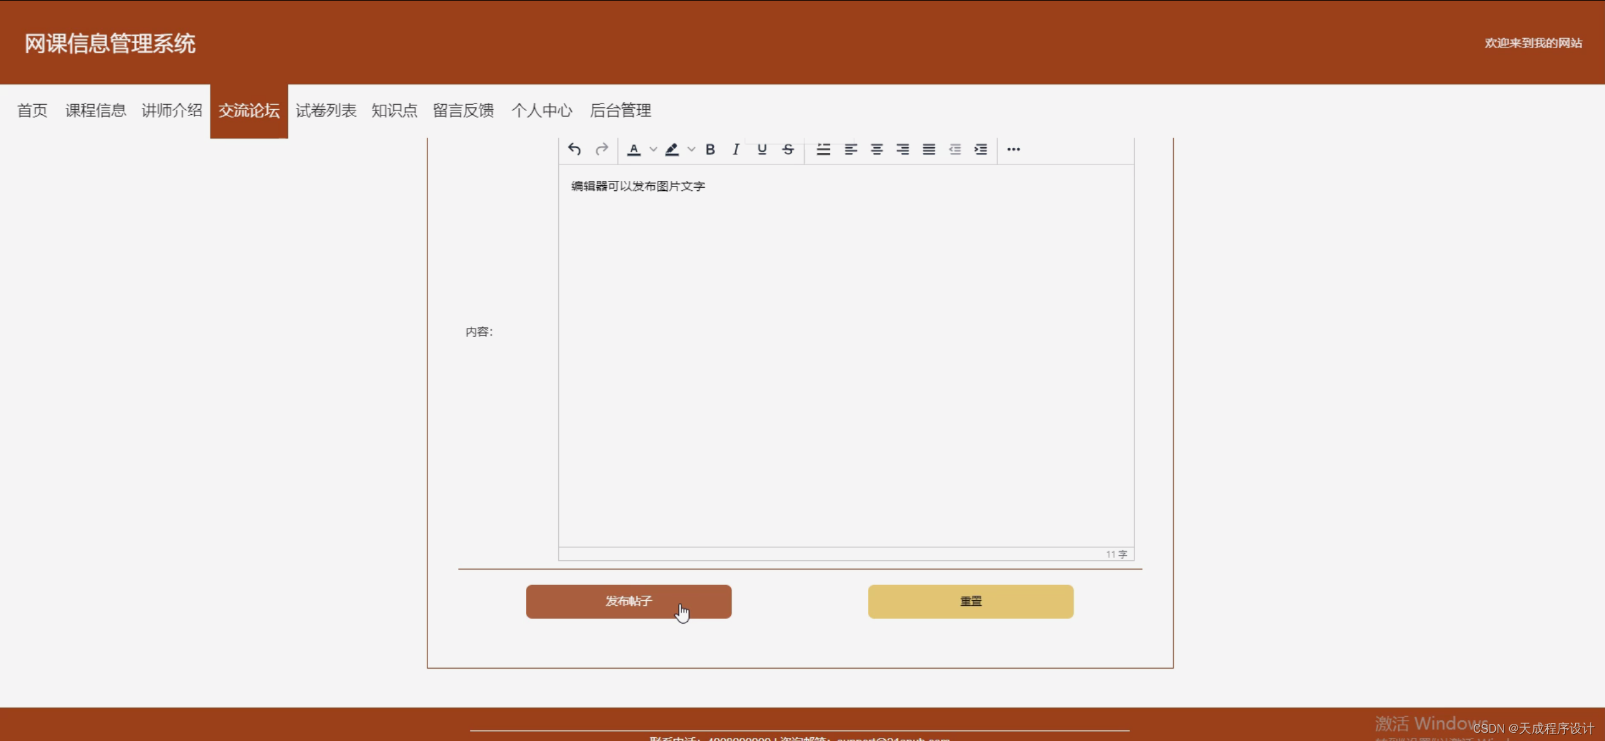The width and height of the screenshot is (1605, 741).
Task: Click the undo arrow in the editor toolbar
Action: 575,149
